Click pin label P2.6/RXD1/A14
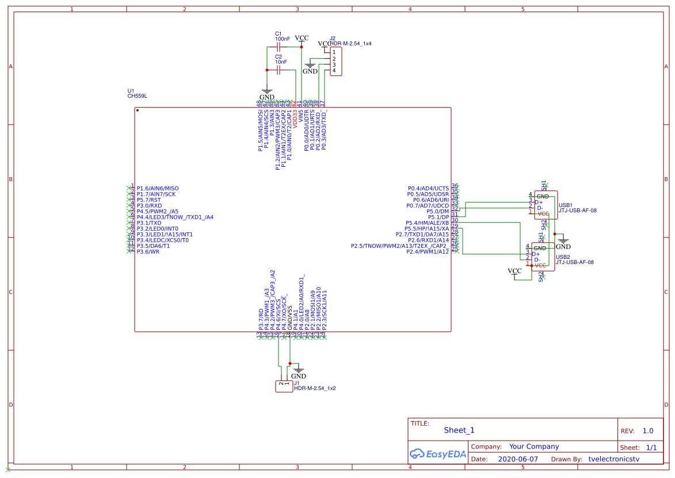This screenshot has width=675, height=478. pyautogui.click(x=428, y=240)
